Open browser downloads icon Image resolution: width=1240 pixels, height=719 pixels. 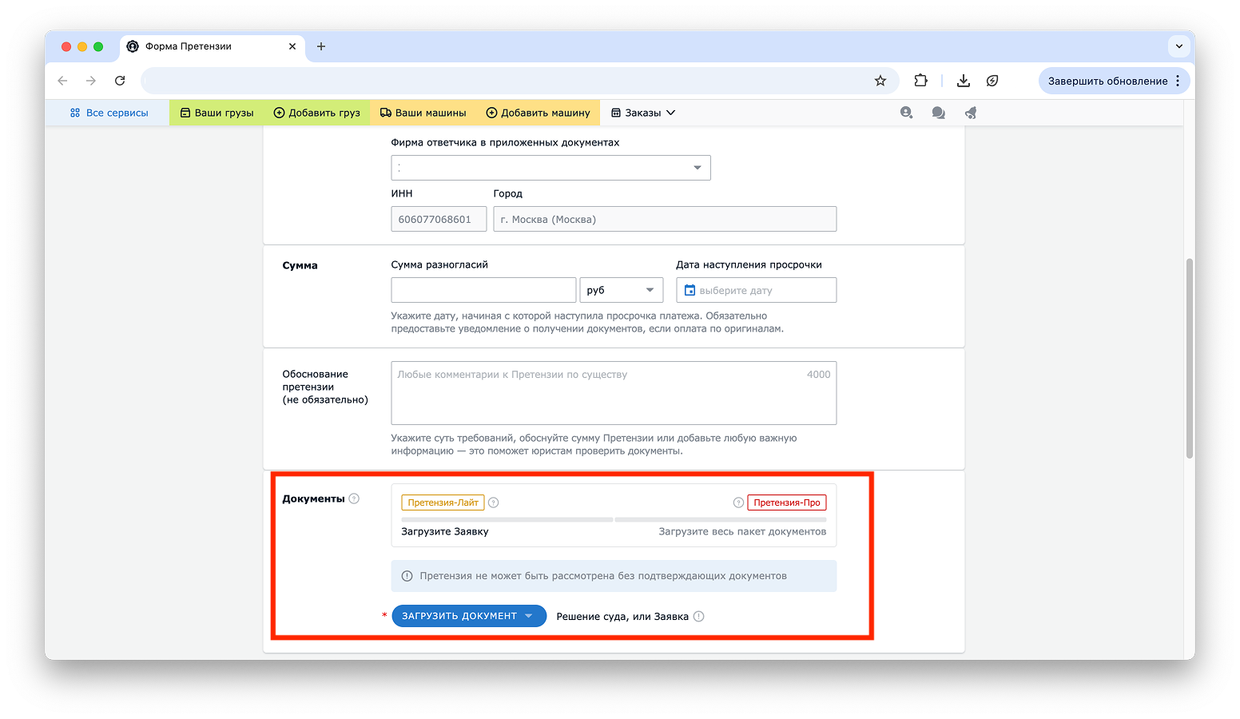pyautogui.click(x=963, y=81)
